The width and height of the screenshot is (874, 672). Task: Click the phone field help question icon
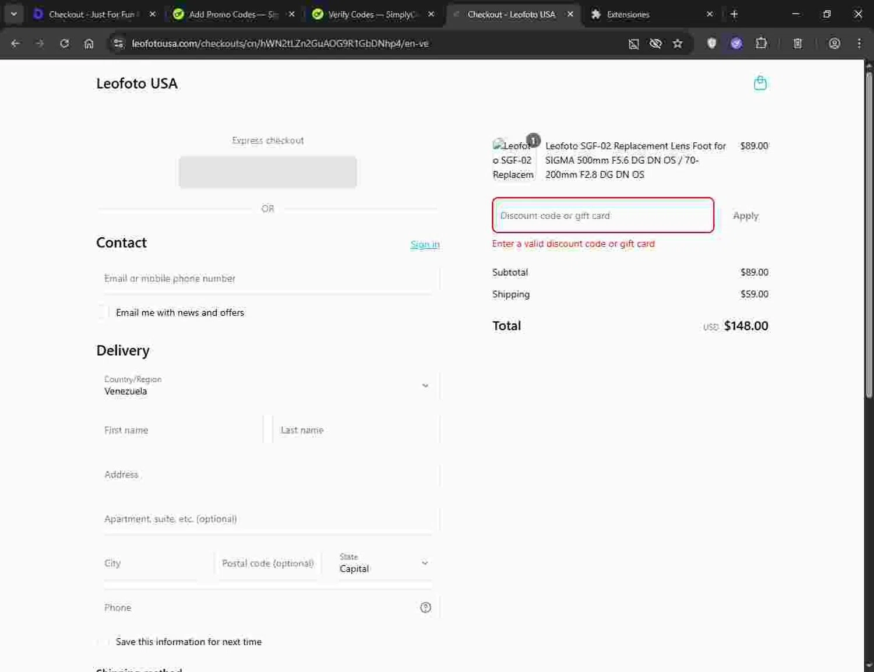click(x=425, y=607)
